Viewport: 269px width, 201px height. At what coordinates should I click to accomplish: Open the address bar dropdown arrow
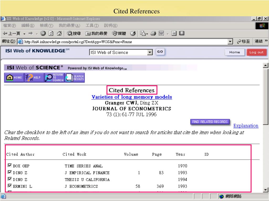(230, 42)
